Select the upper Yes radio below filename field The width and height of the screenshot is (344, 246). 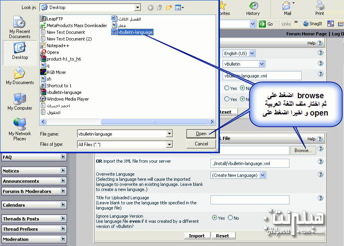click(227, 88)
